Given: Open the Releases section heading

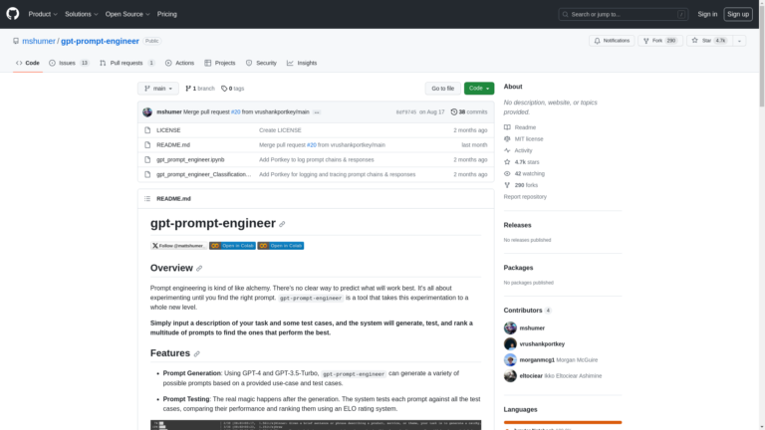Looking at the screenshot, I should coord(517,225).
